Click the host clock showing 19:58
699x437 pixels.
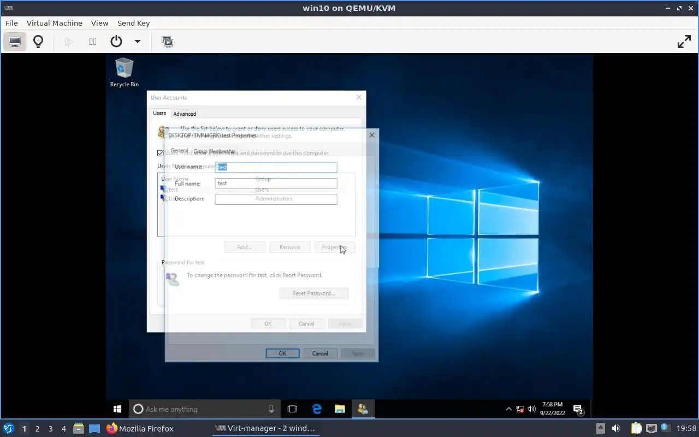coord(686,428)
